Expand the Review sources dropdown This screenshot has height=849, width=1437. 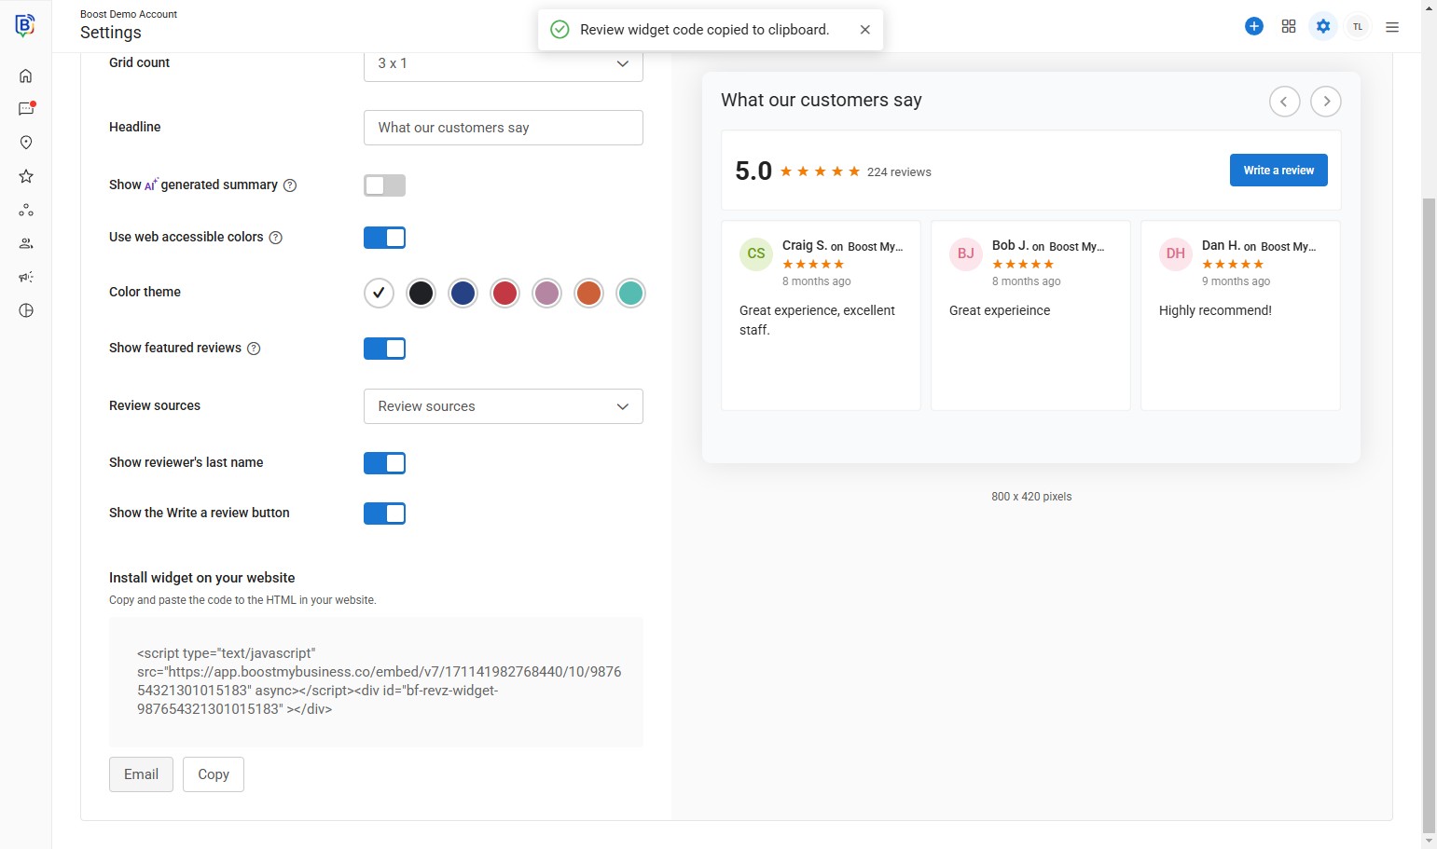click(503, 406)
